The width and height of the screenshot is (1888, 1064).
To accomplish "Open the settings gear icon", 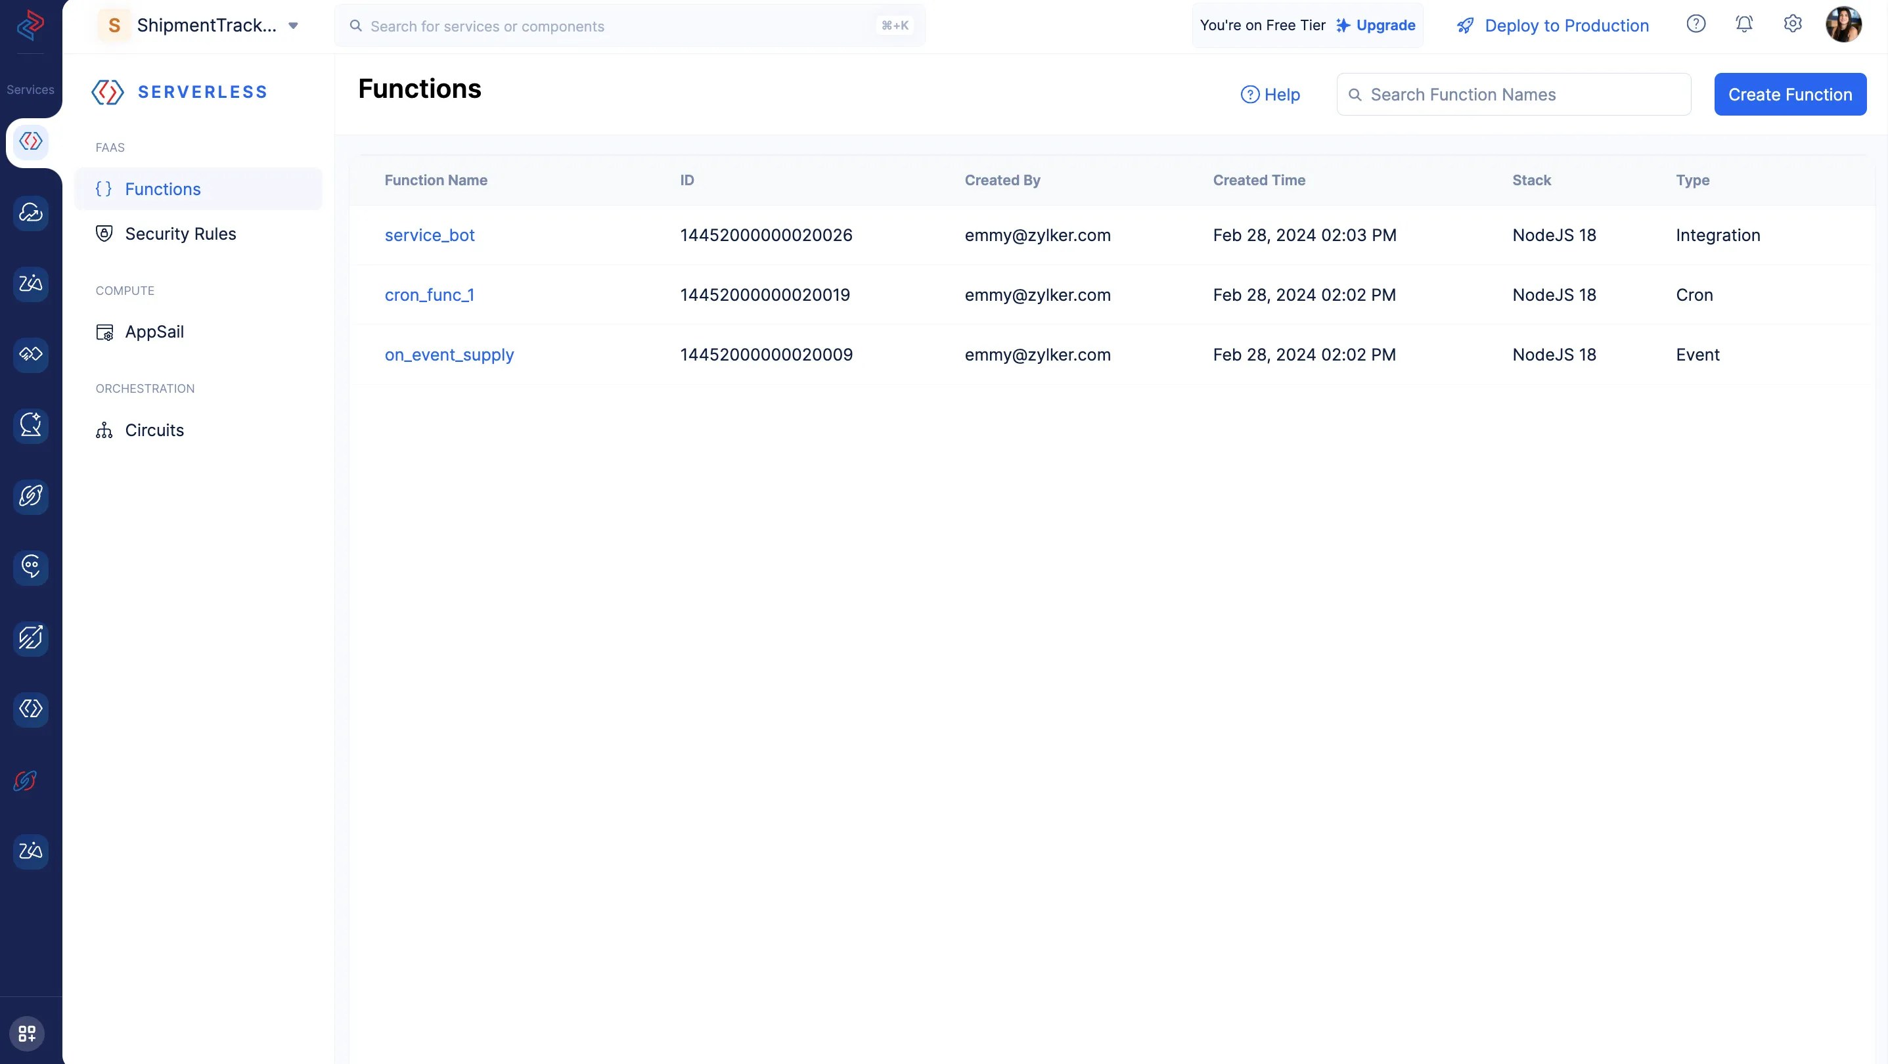I will (x=1792, y=24).
